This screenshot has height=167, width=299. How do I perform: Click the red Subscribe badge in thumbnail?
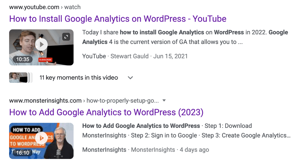click(x=45, y=60)
